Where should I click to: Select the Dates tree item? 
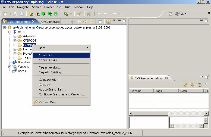[22, 71]
